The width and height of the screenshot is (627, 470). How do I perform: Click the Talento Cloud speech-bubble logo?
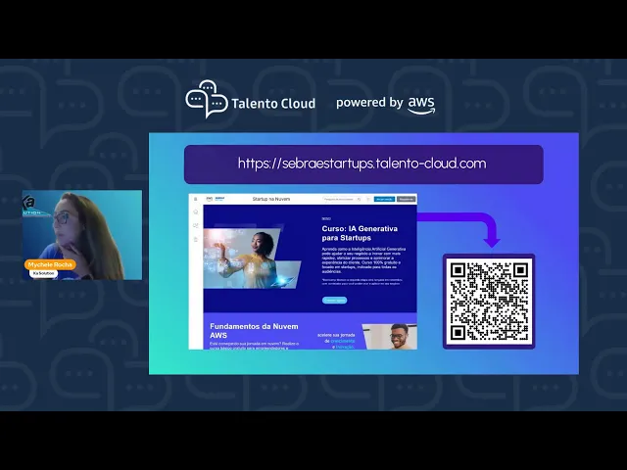207,99
